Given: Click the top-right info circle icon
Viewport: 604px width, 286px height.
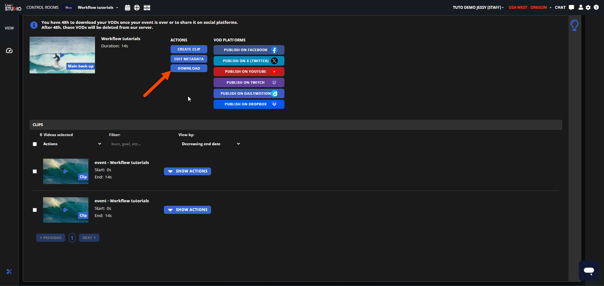Looking at the screenshot, I should (596, 7).
